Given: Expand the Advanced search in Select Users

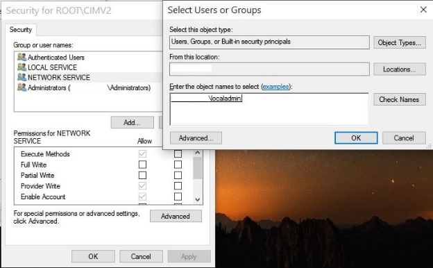Looking at the screenshot, I should click(196, 138).
